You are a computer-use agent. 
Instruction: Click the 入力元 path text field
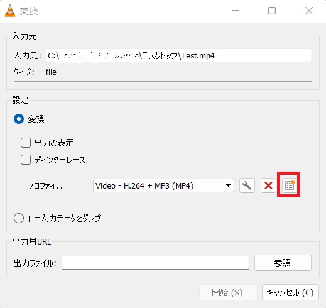[179, 55]
